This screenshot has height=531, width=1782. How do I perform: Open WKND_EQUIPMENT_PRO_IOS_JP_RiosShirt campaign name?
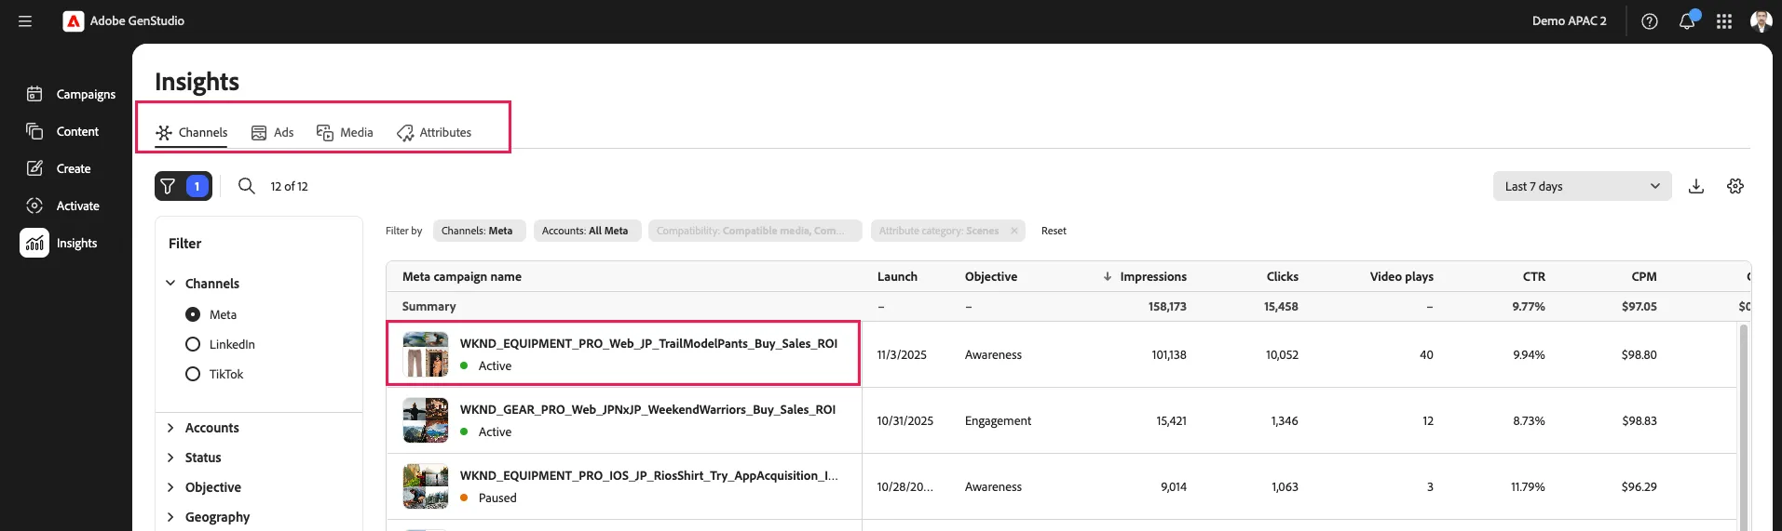(648, 475)
